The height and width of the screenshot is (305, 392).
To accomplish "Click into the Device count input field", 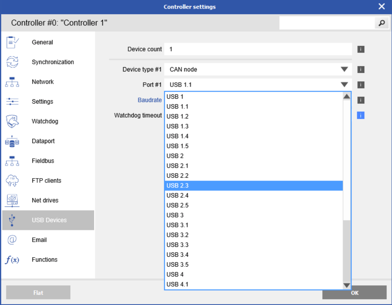I will click(x=258, y=49).
